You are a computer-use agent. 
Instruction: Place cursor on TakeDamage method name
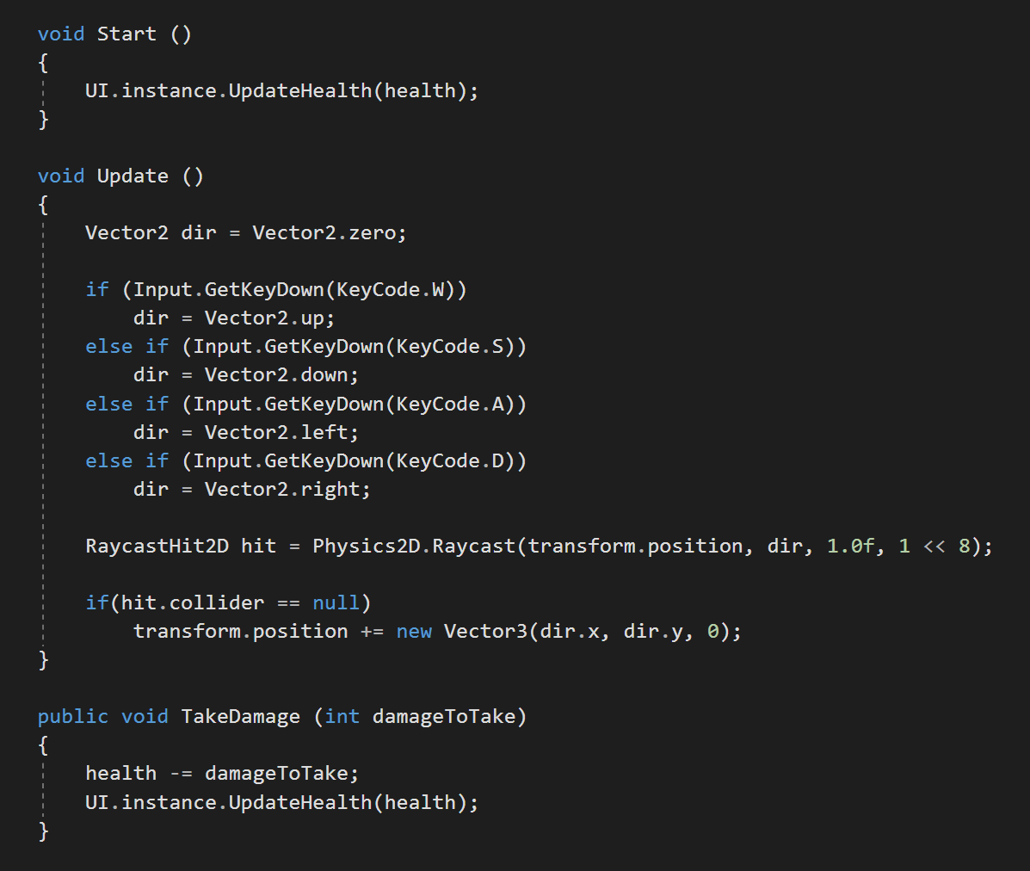point(240,716)
